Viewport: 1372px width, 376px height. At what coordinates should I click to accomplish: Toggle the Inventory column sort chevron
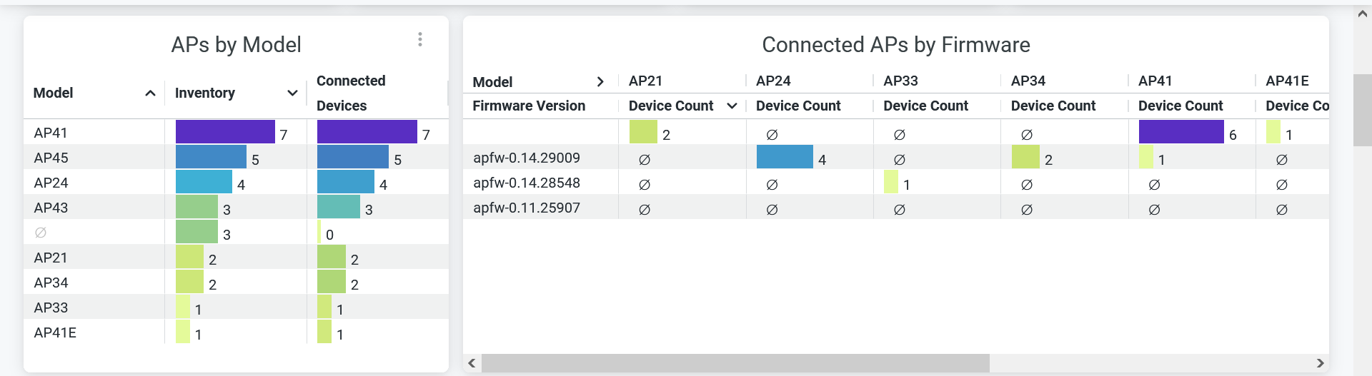pos(292,93)
